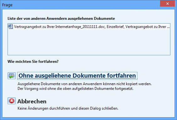Close the Frage dialog window
Image resolution: width=177 pixels, height=120 pixels.
[x=167, y=4]
